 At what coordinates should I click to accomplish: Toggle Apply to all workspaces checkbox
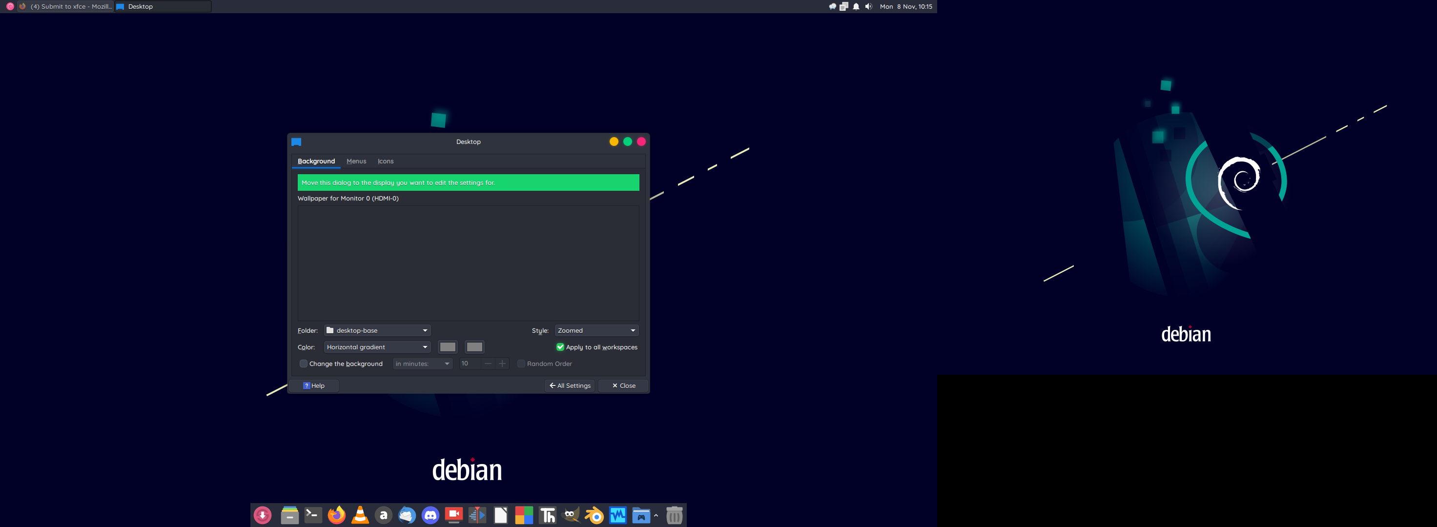559,346
